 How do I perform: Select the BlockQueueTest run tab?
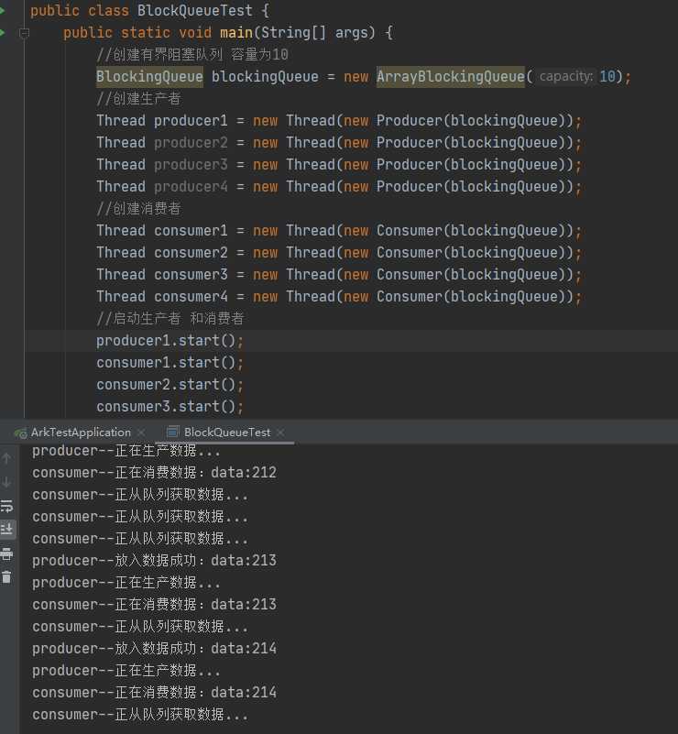click(226, 433)
